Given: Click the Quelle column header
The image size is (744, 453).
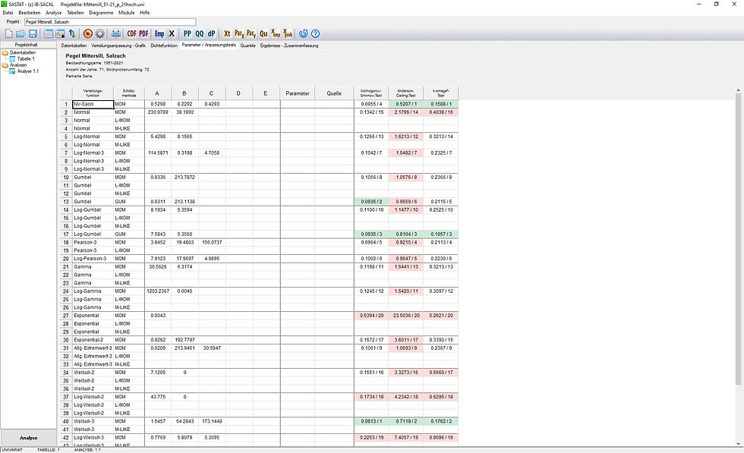Looking at the screenshot, I should pyautogui.click(x=334, y=93).
